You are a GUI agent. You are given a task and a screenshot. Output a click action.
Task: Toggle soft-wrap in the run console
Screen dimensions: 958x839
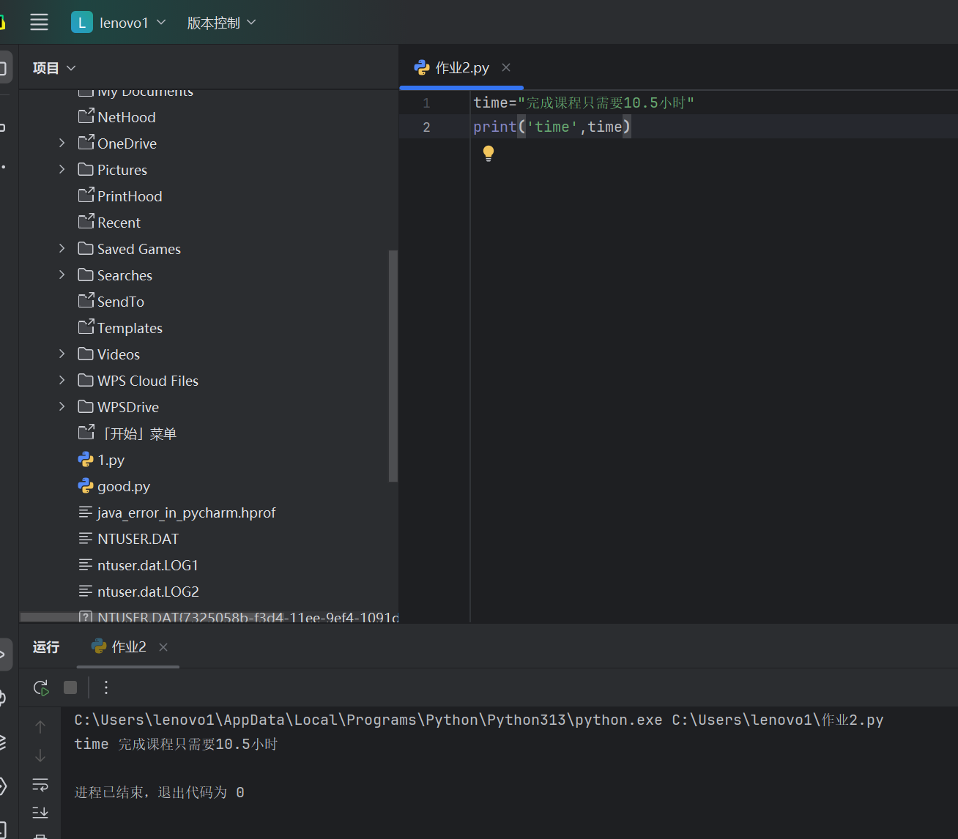click(40, 785)
